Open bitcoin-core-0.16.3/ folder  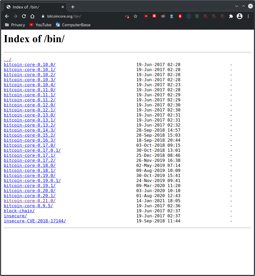(29, 140)
